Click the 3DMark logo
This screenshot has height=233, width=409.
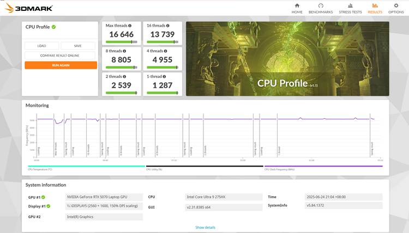pyautogui.click(x=29, y=8)
